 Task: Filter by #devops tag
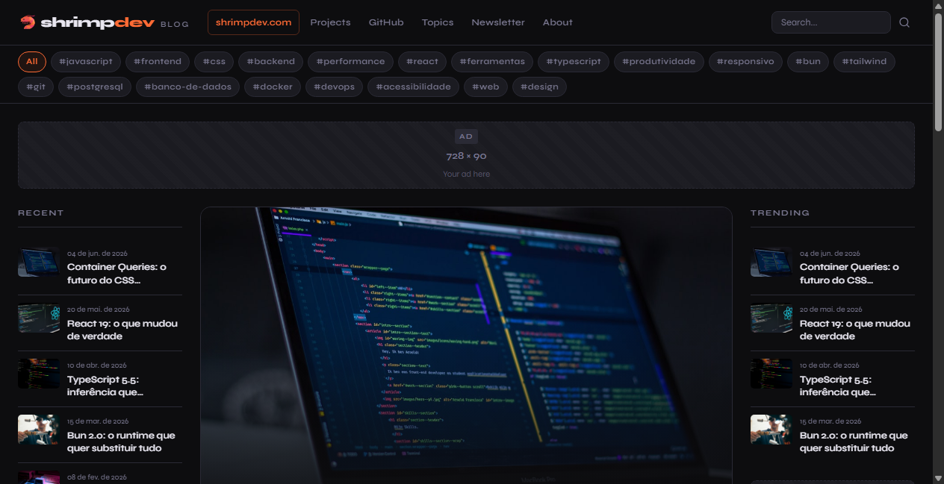[335, 87]
